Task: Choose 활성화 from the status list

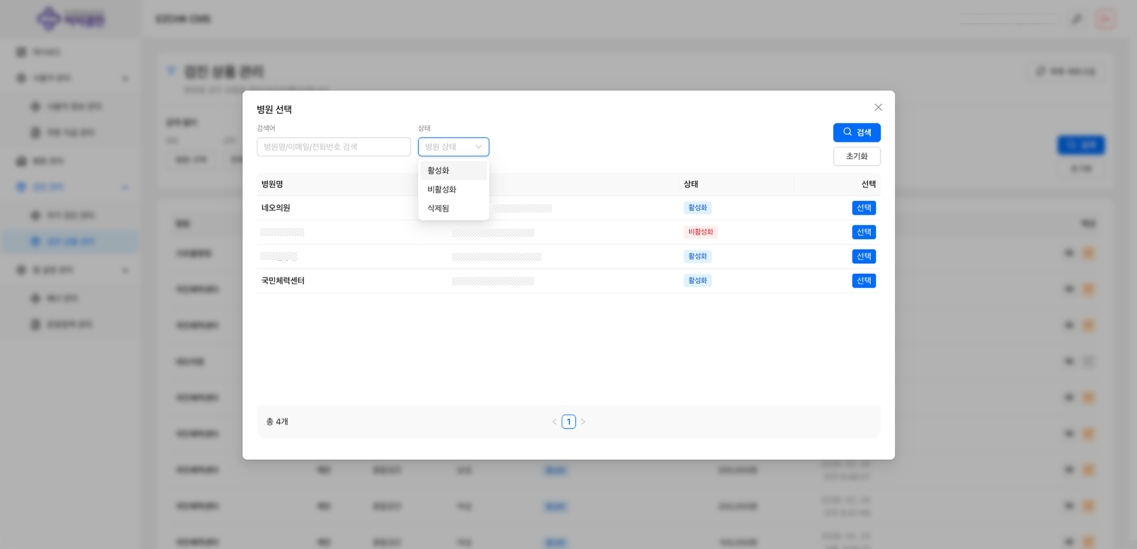Action: click(x=439, y=171)
